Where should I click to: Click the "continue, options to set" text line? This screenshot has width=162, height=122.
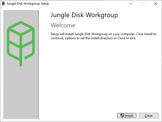(x=93, y=38)
